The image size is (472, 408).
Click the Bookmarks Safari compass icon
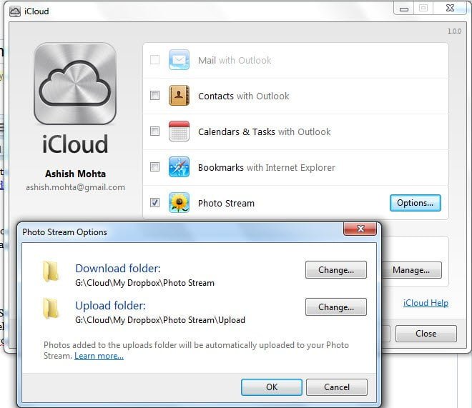coord(179,167)
